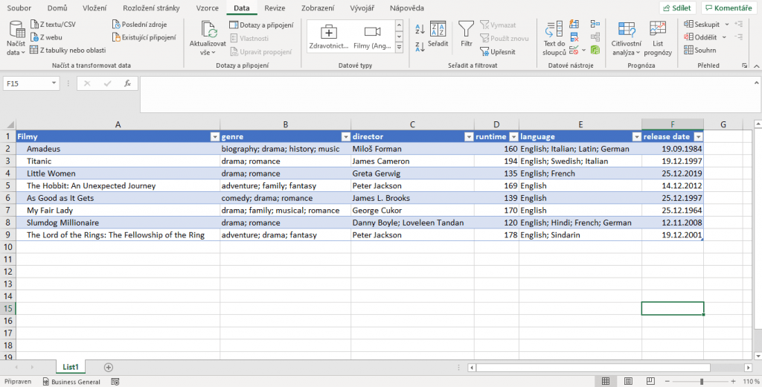Expand the director column filter dropdown
The image size is (762, 387).
coord(468,137)
